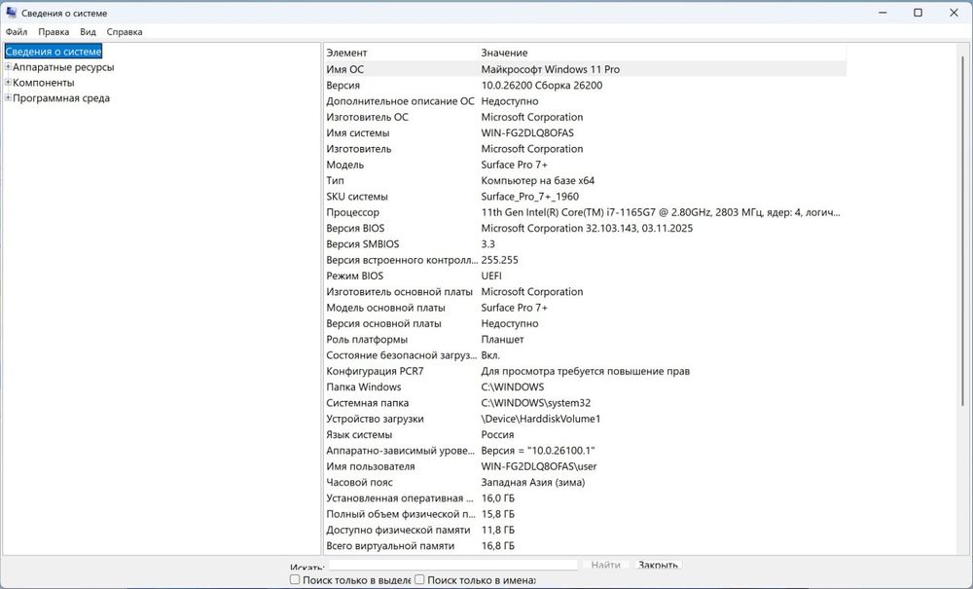Select the Системная папка row
This screenshot has width=973, height=589.
coord(585,403)
